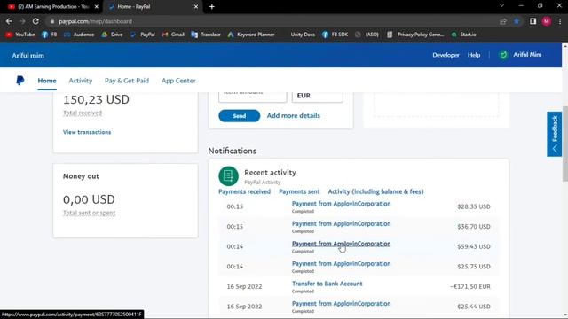
Task: Show Activity including balance & fees
Action: point(375,191)
